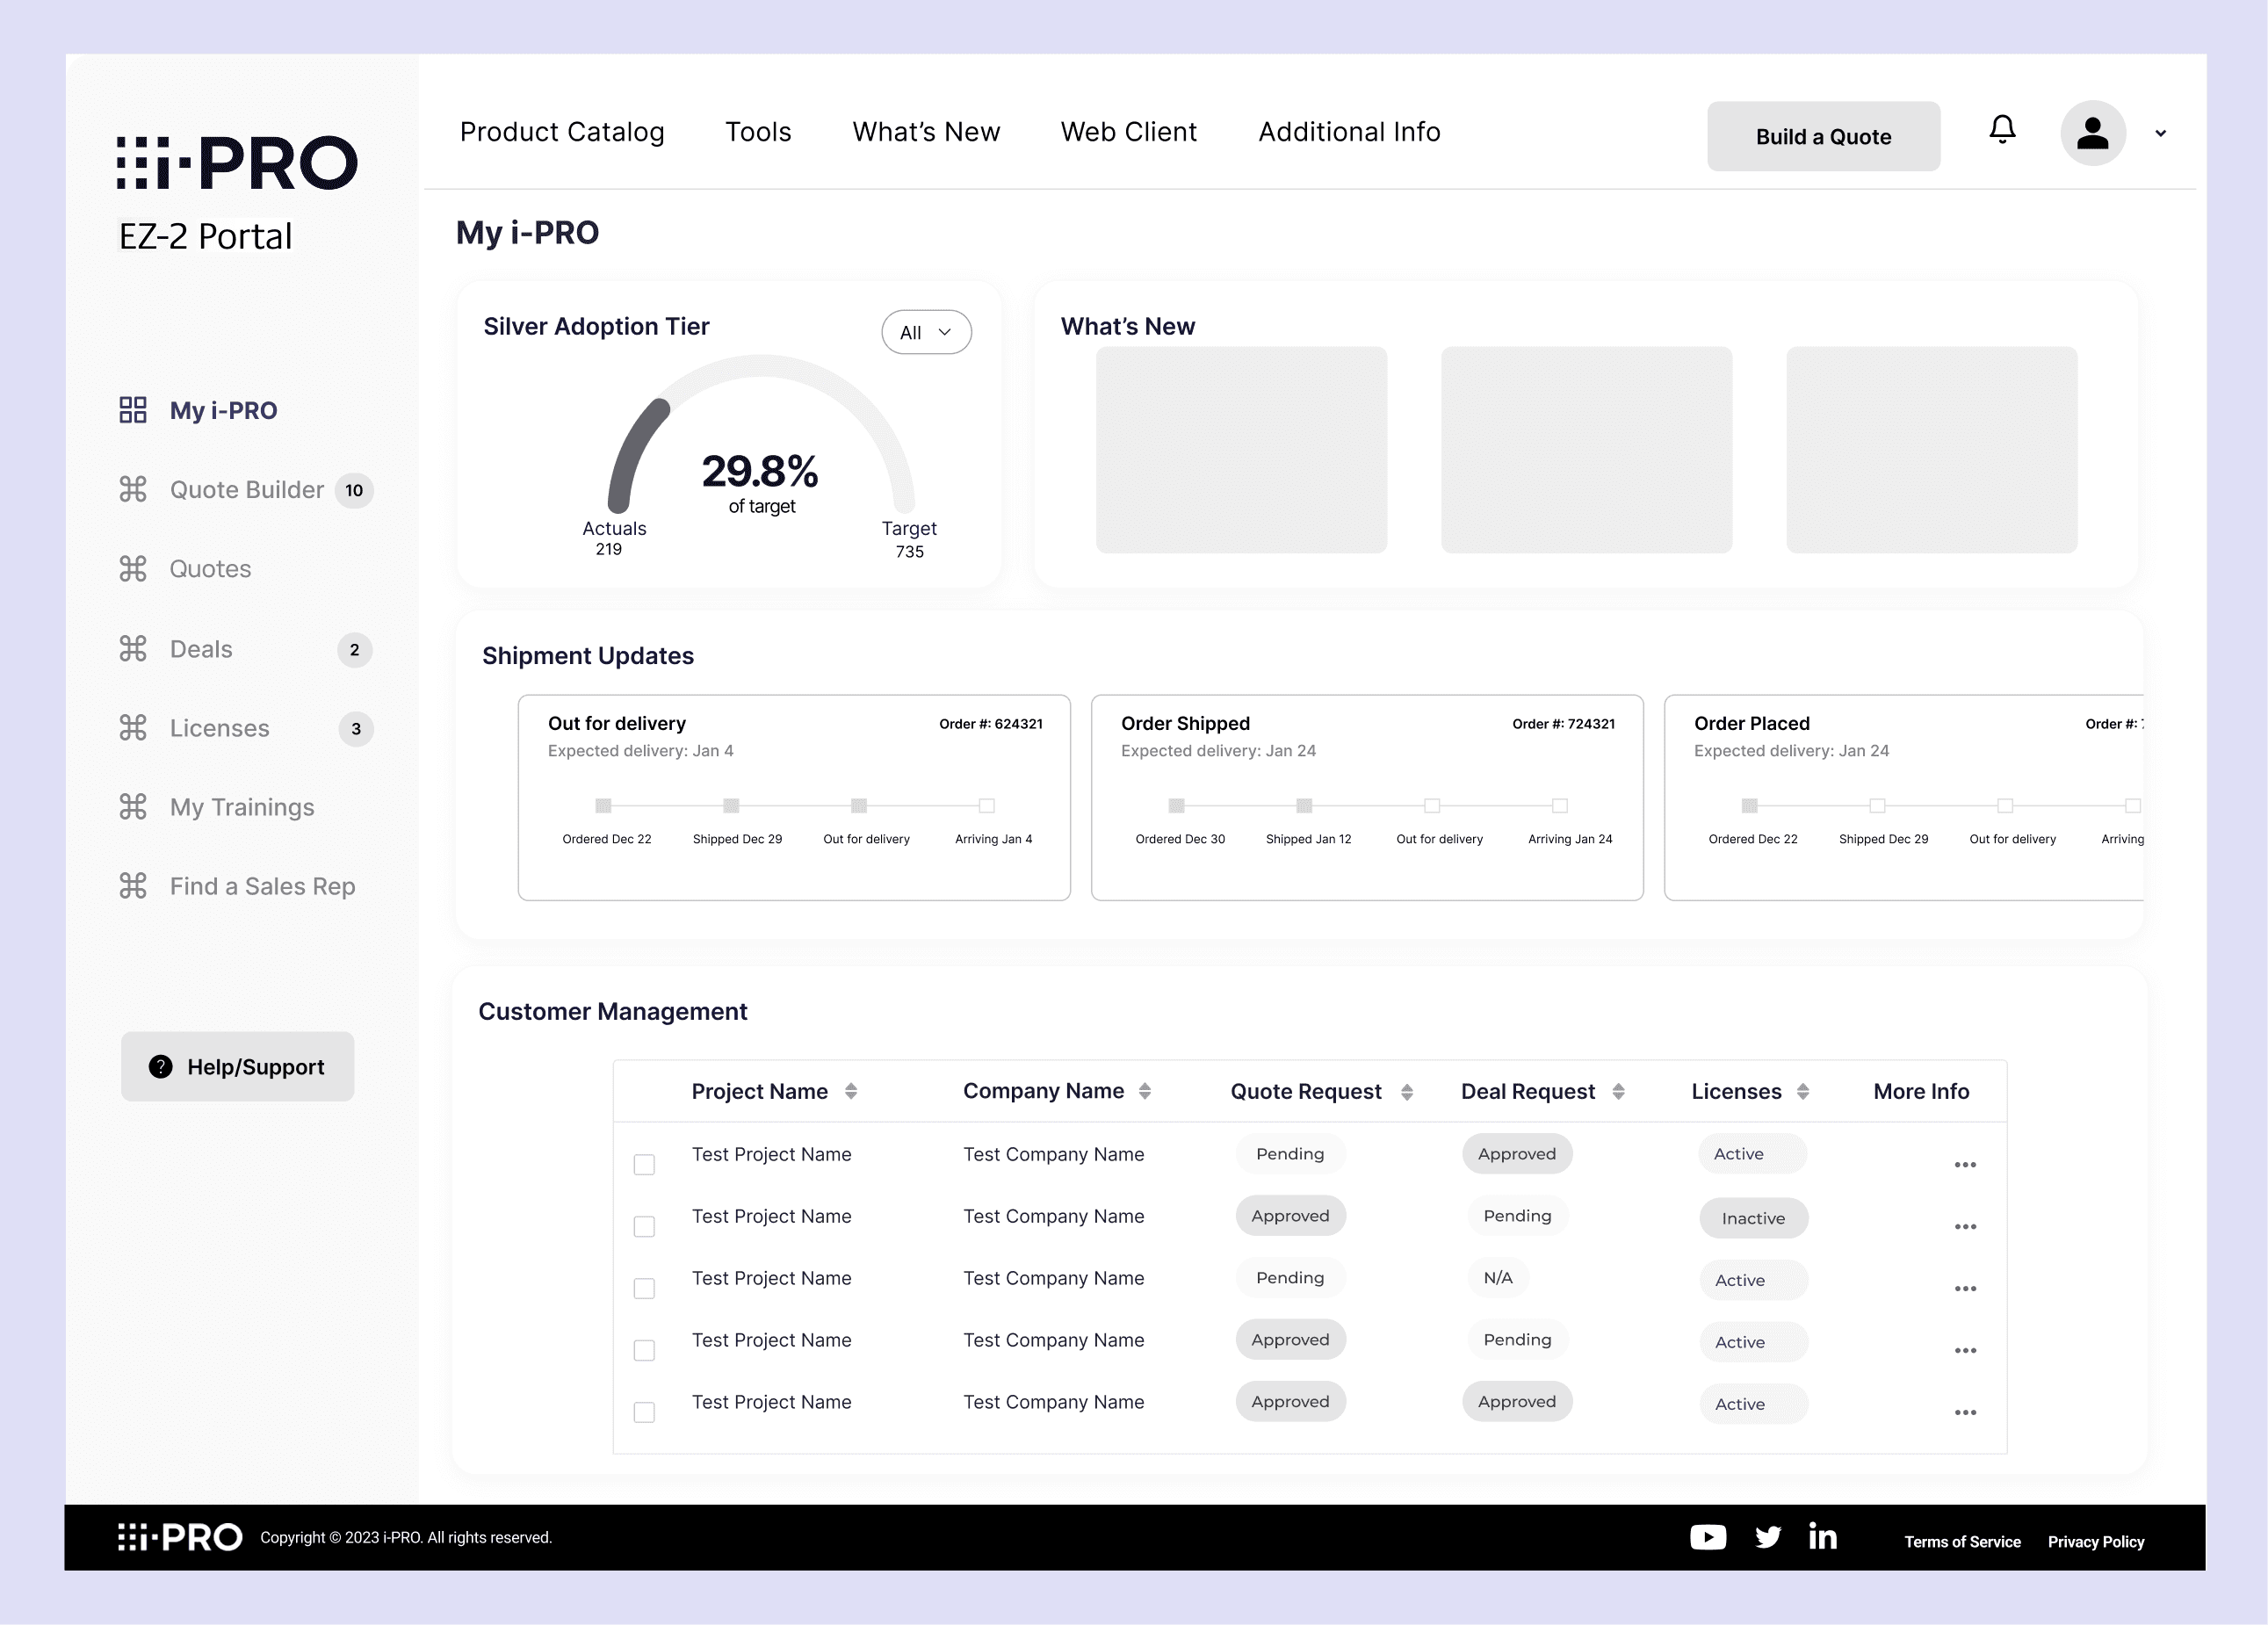The height and width of the screenshot is (1625, 2268).
Task: Expand the All filter dropdown
Action: click(x=926, y=332)
